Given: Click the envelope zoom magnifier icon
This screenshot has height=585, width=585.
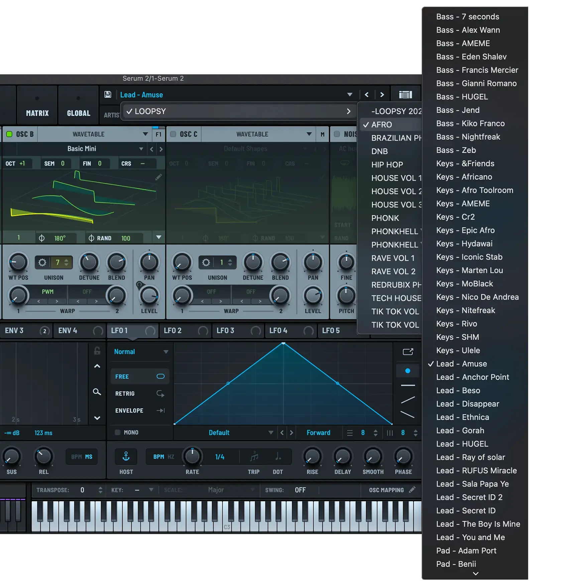Looking at the screenshot, I should [97, 392].
